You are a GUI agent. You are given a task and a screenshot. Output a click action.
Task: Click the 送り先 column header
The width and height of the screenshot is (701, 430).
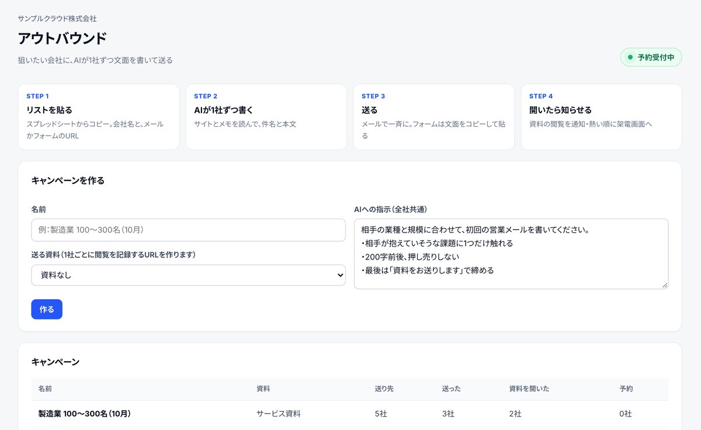(384, 389)
